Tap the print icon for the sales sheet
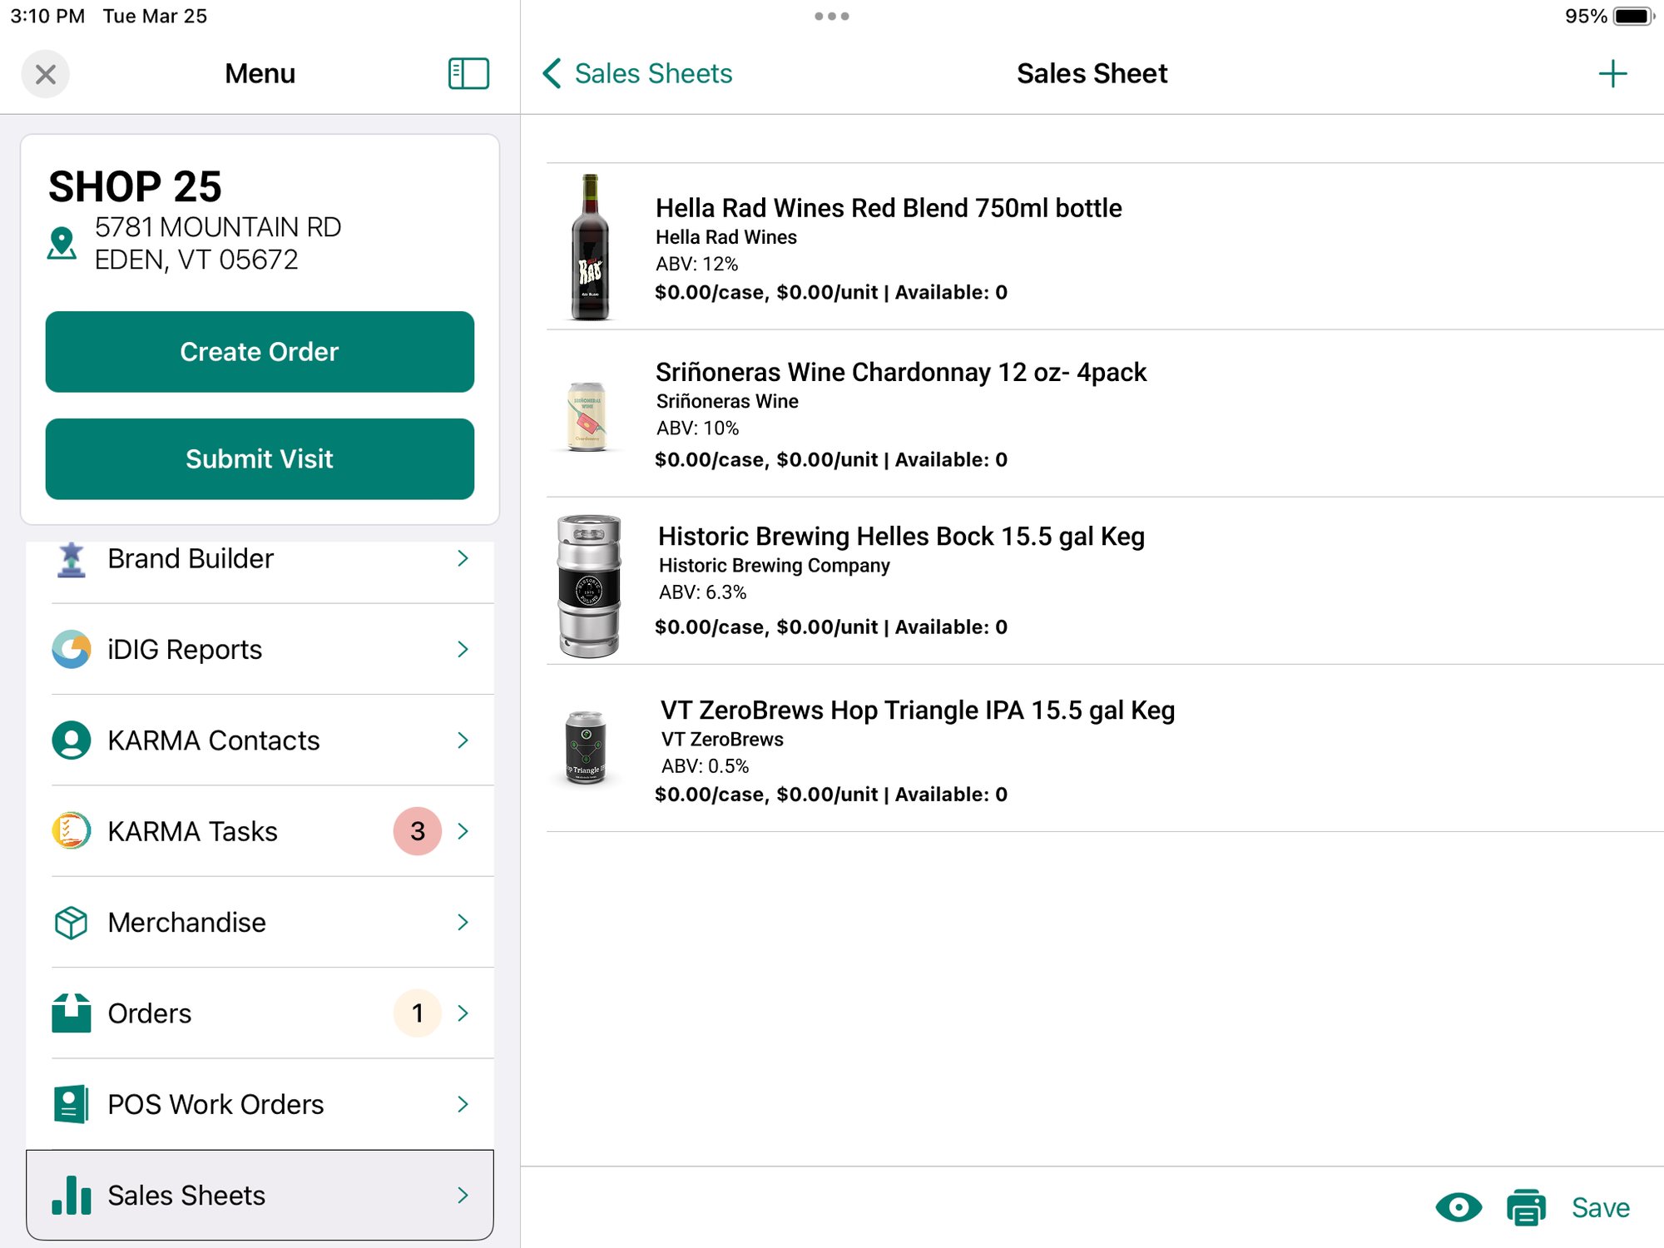Screen dimensions: 1664x1248 tap(1526, 1207)
